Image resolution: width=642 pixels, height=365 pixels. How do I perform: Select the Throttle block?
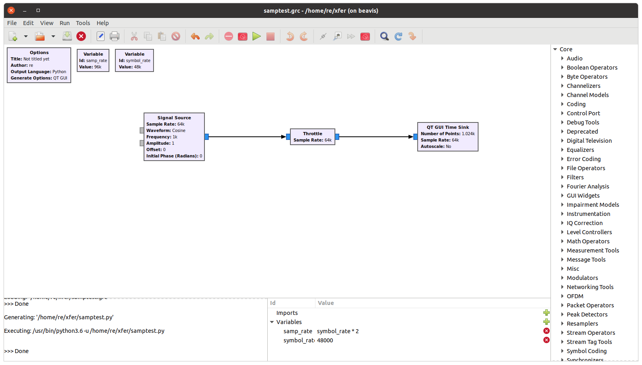pyautogui.click(x=313, y=137)
